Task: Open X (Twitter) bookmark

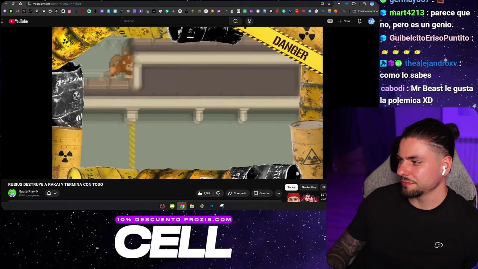Action: (x=24, y=11)
